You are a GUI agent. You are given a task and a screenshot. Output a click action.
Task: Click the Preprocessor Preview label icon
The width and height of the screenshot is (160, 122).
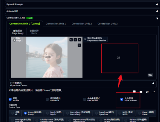85,39
